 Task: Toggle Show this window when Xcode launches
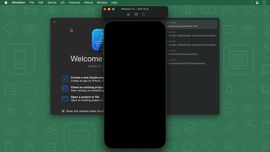[63, 111]
